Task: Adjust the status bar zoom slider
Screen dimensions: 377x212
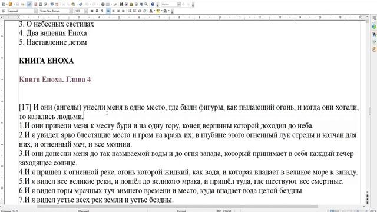Action: (x=358, y=211)
